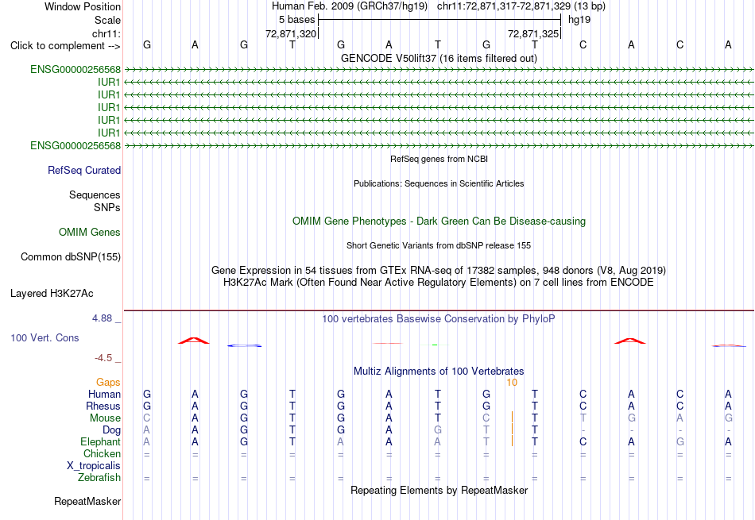This screenshot has width=755, height=520.
Task: Open the Layered H3K27Ac label
Action: [52, 294]
